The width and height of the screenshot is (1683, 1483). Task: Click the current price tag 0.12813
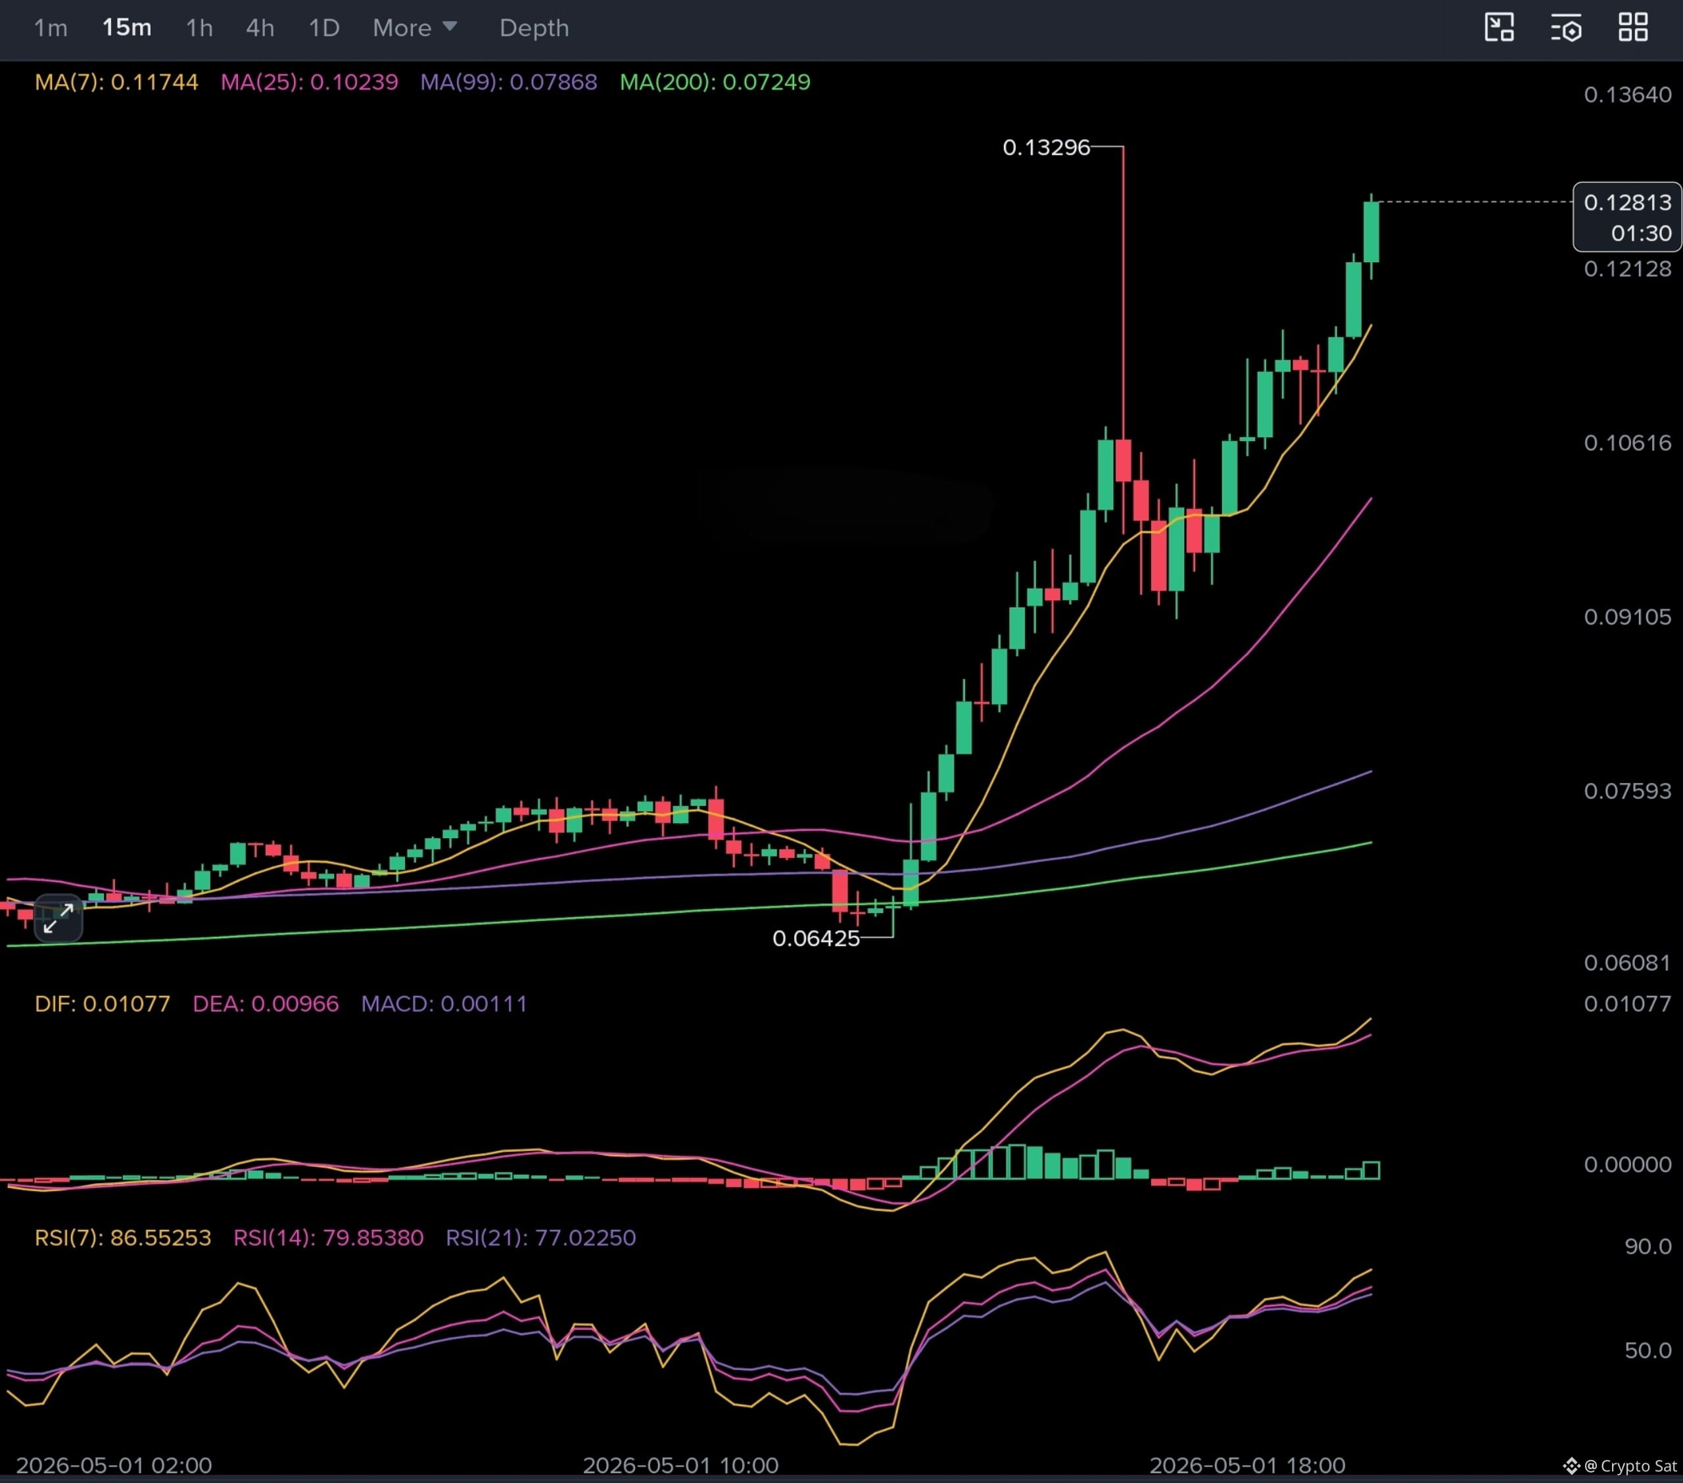pyautogui.click(x=1627, y=216)
